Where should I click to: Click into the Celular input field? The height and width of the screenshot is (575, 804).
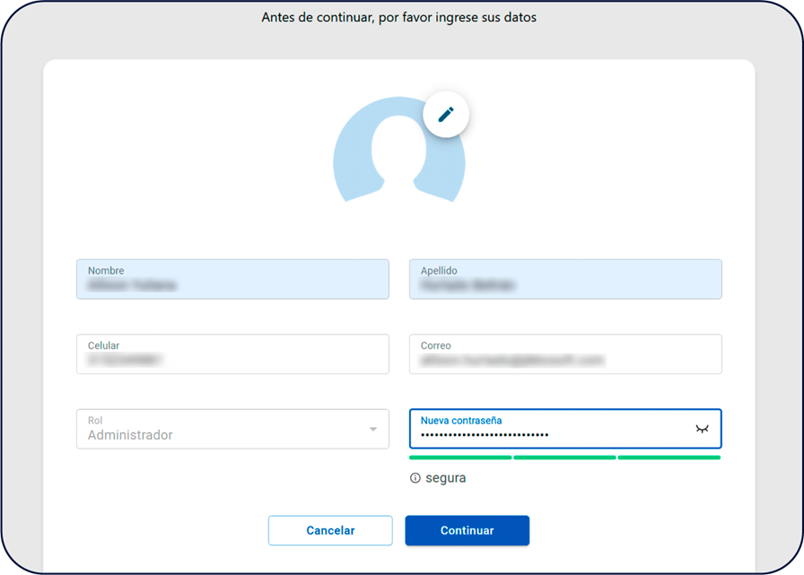232,360
